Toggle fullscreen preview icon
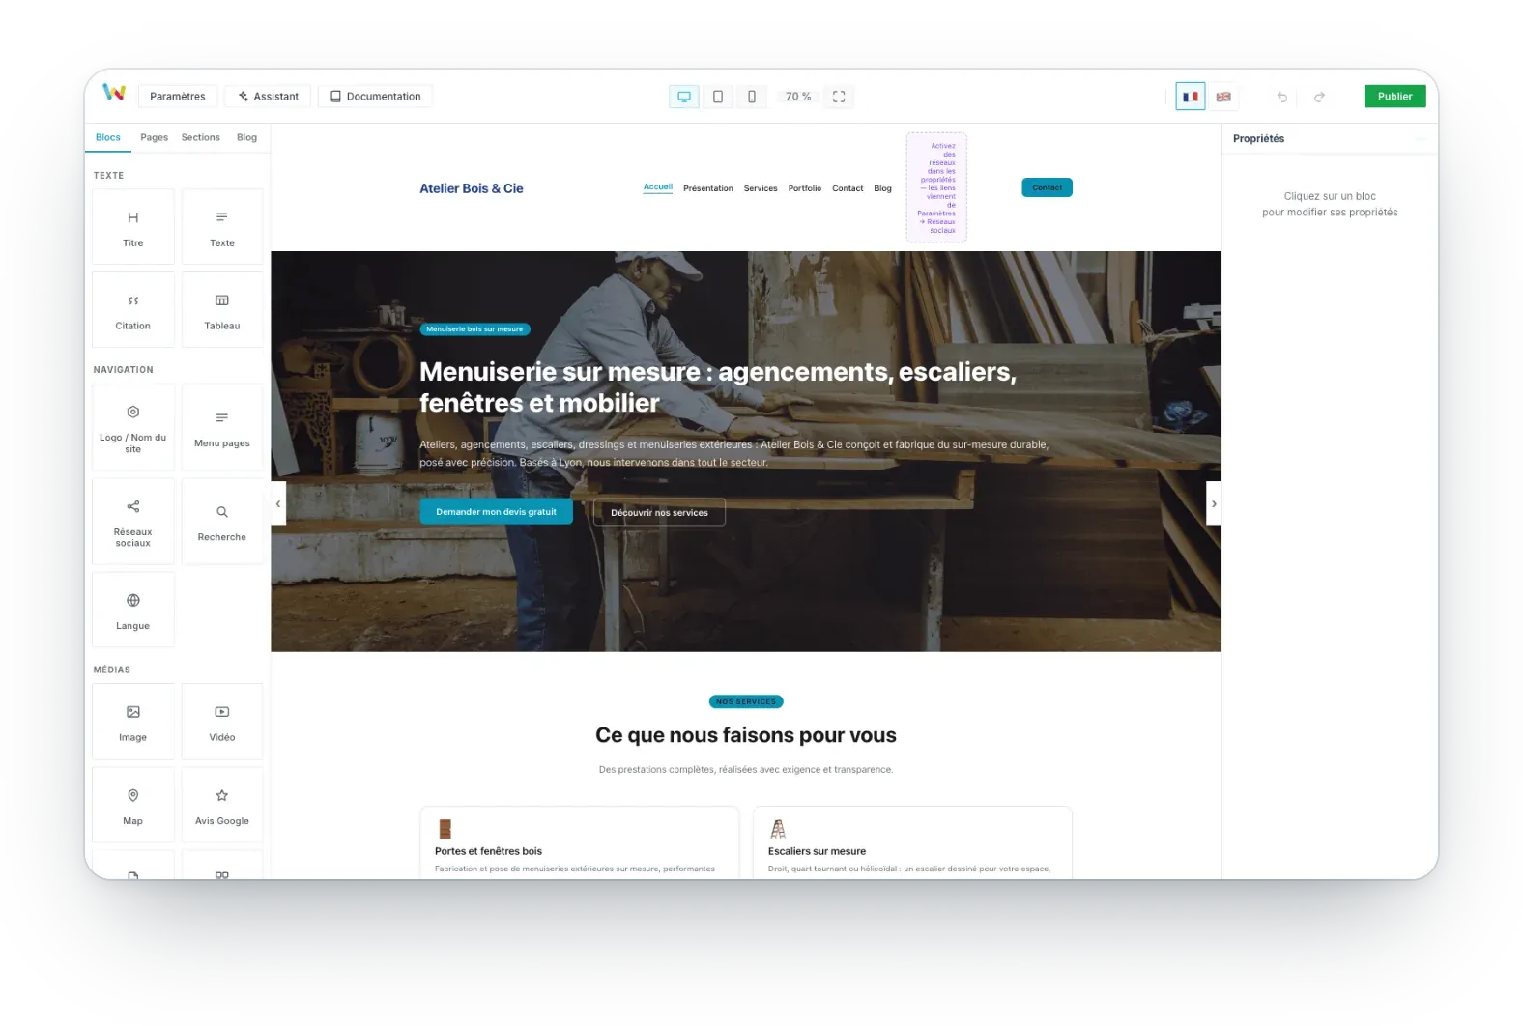Image resolution: width=1523 pixels, height=1026 pixels. pos(839,97)
